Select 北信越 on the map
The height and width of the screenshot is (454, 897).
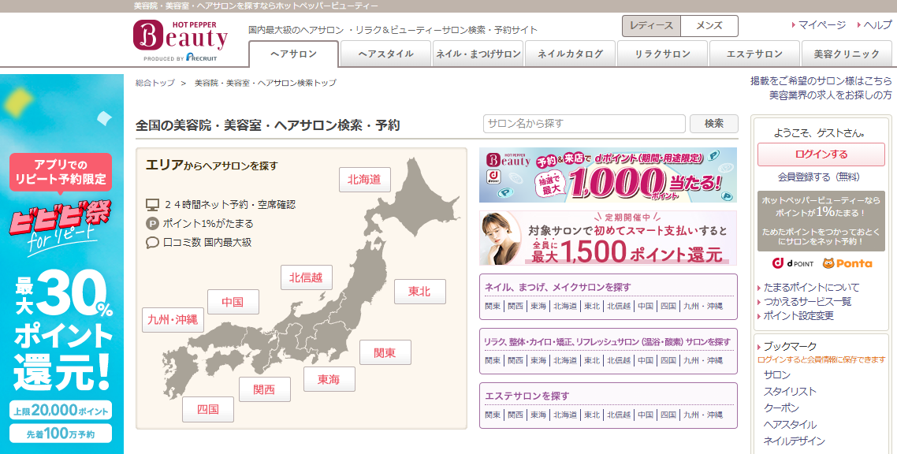click(306, 278)
